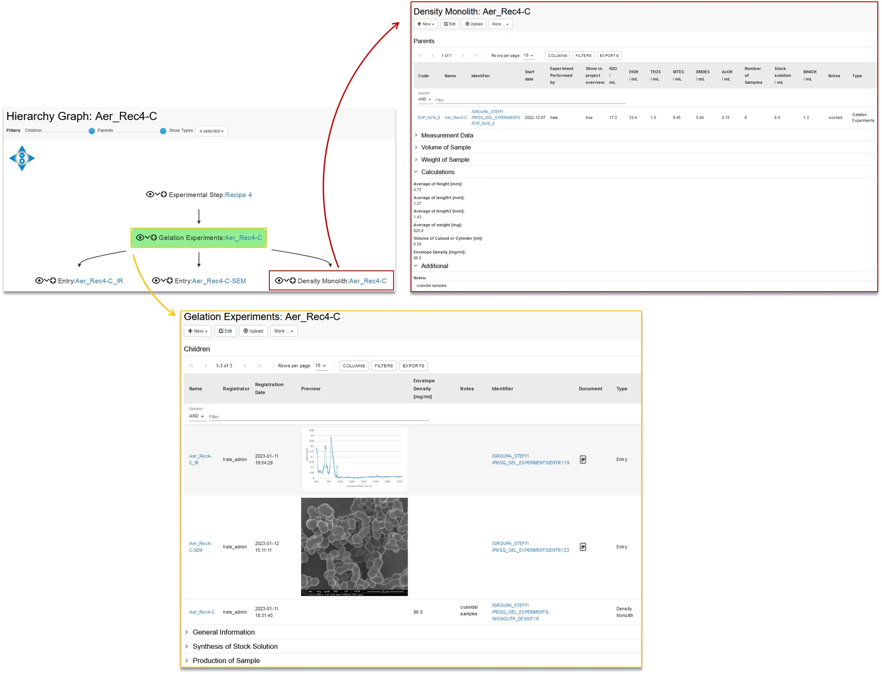Viewport: 882px width, 674px height.
Task: Click FILTERS in Parents table
Action: [583, 55]
